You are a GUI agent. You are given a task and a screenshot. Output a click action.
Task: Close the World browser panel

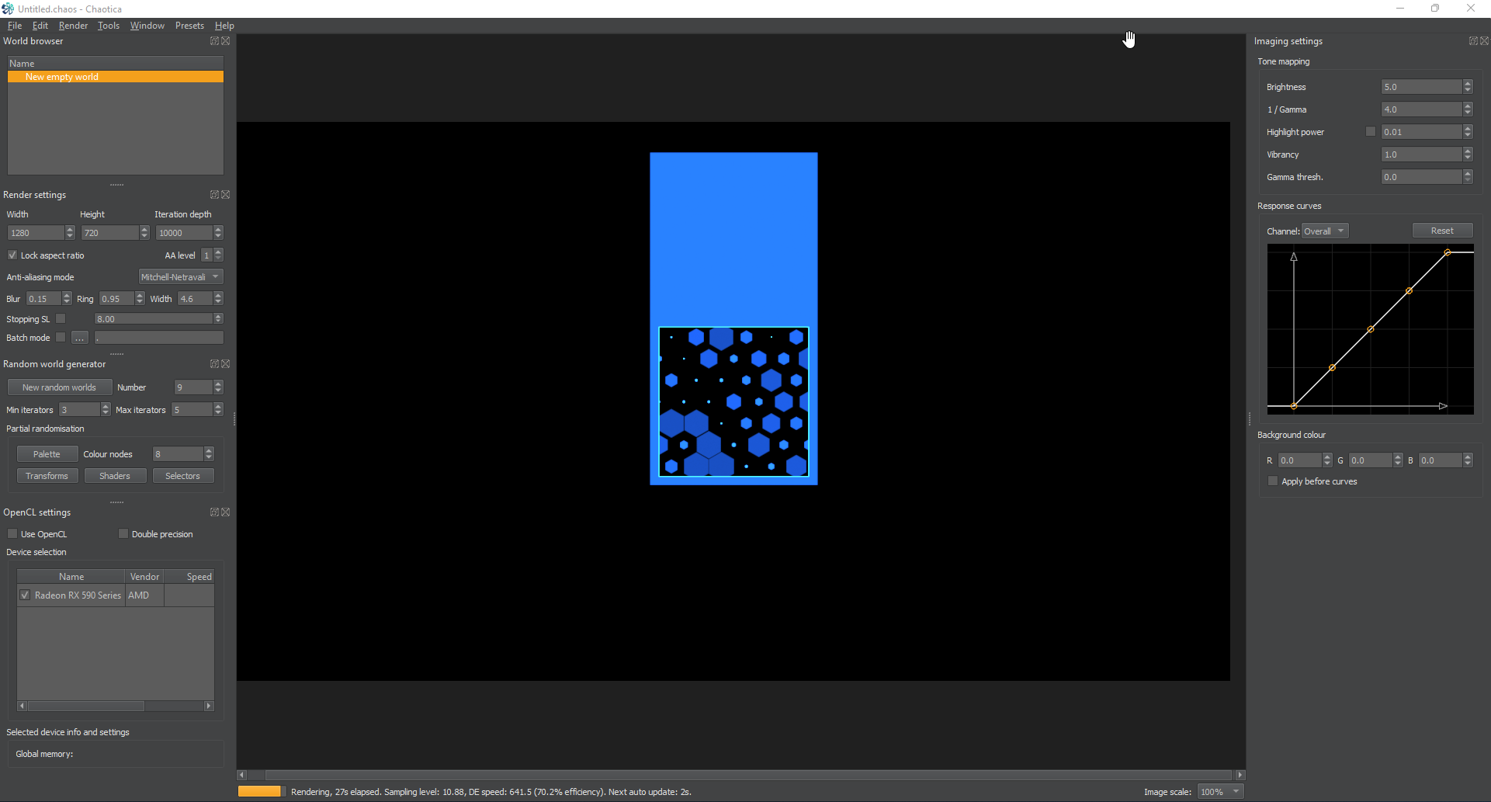(x=226, y=41)
